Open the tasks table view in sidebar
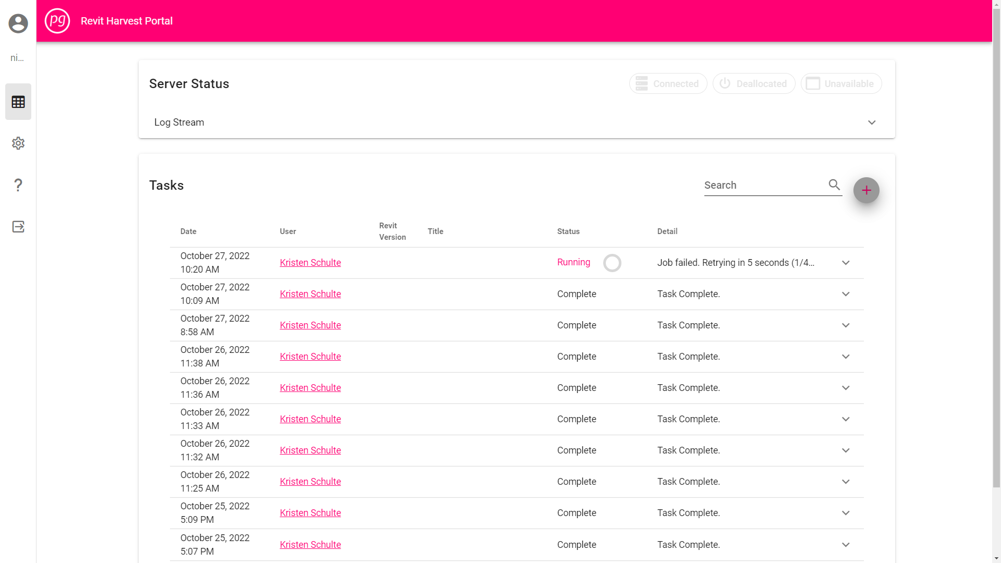The height and width of the screenshot is (563, 1001). [18, 102]
